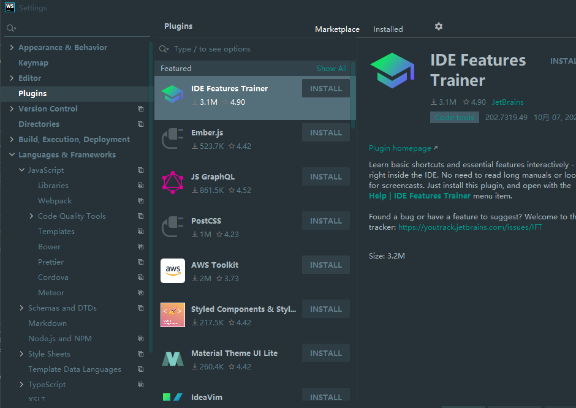Click the Directories settings item

pos(39,124)
